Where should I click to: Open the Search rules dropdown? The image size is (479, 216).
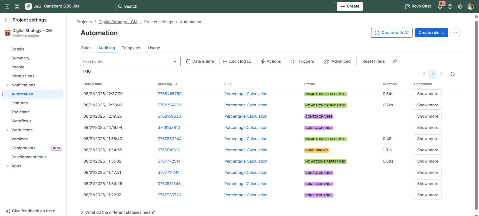click(130, 61)
